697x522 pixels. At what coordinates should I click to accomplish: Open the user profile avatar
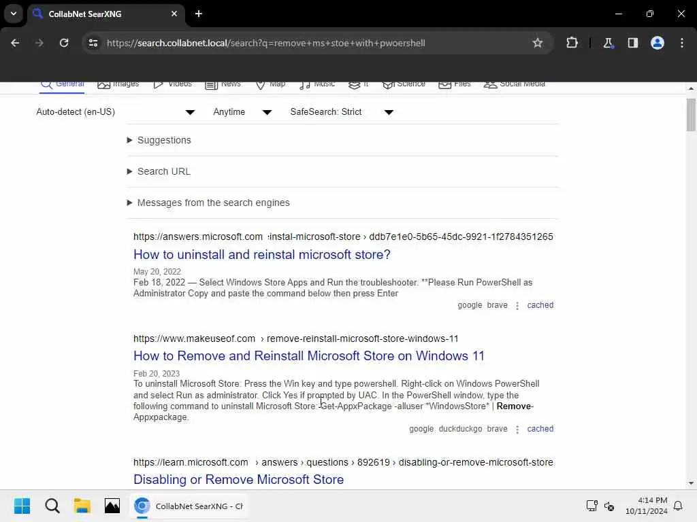(658, 43)
